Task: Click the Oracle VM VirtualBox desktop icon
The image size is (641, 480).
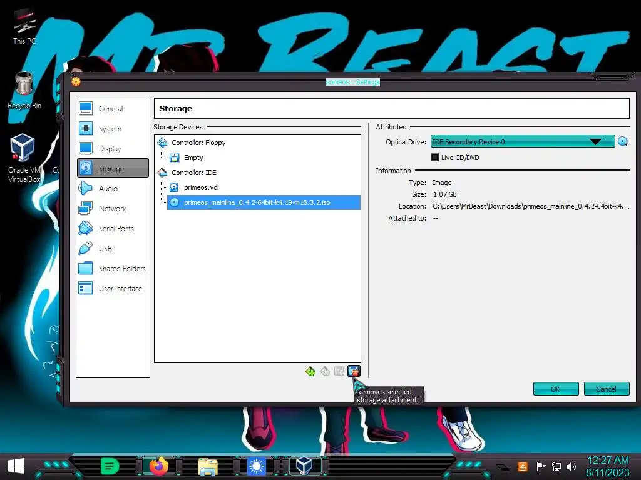Action: point(24,158)
